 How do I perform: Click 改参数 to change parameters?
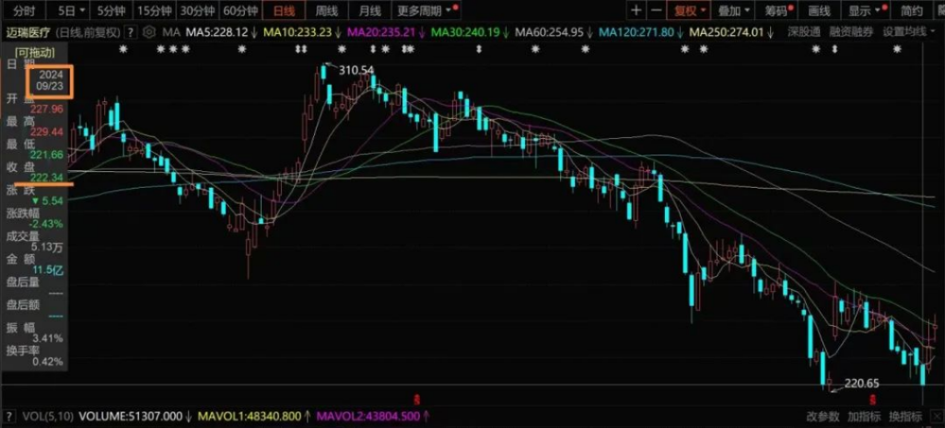(x=822, y=416)
